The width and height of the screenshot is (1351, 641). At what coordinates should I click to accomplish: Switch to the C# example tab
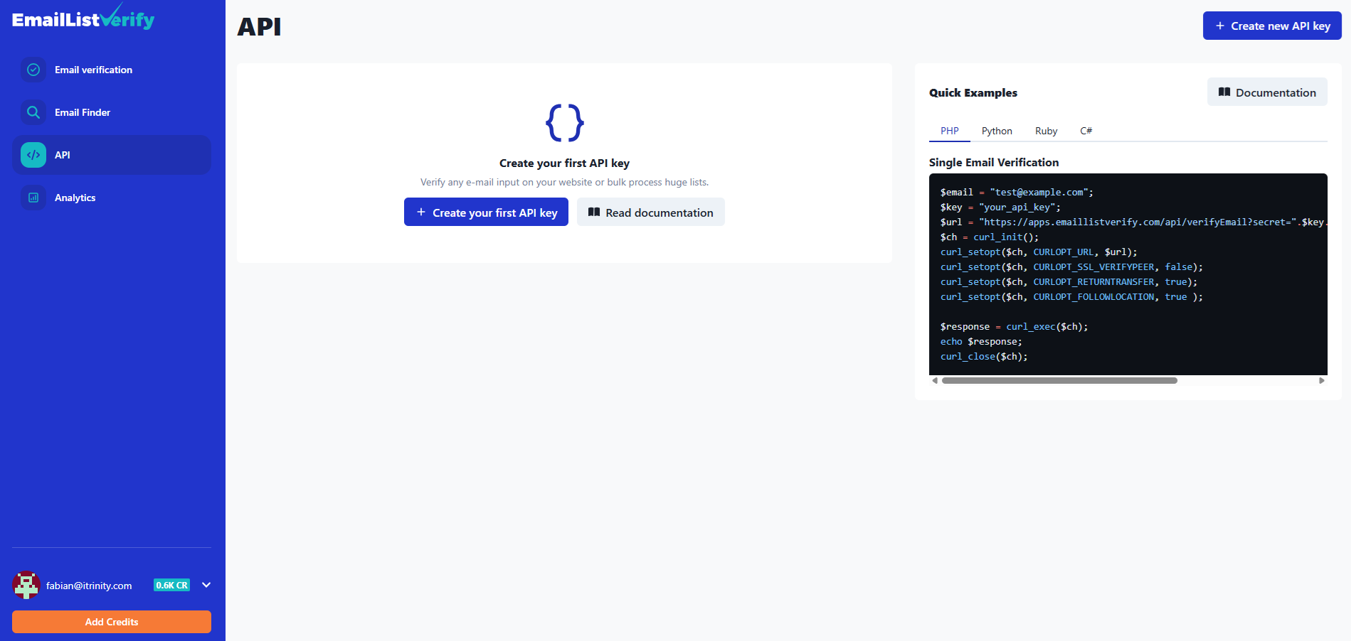point(1086,131)
